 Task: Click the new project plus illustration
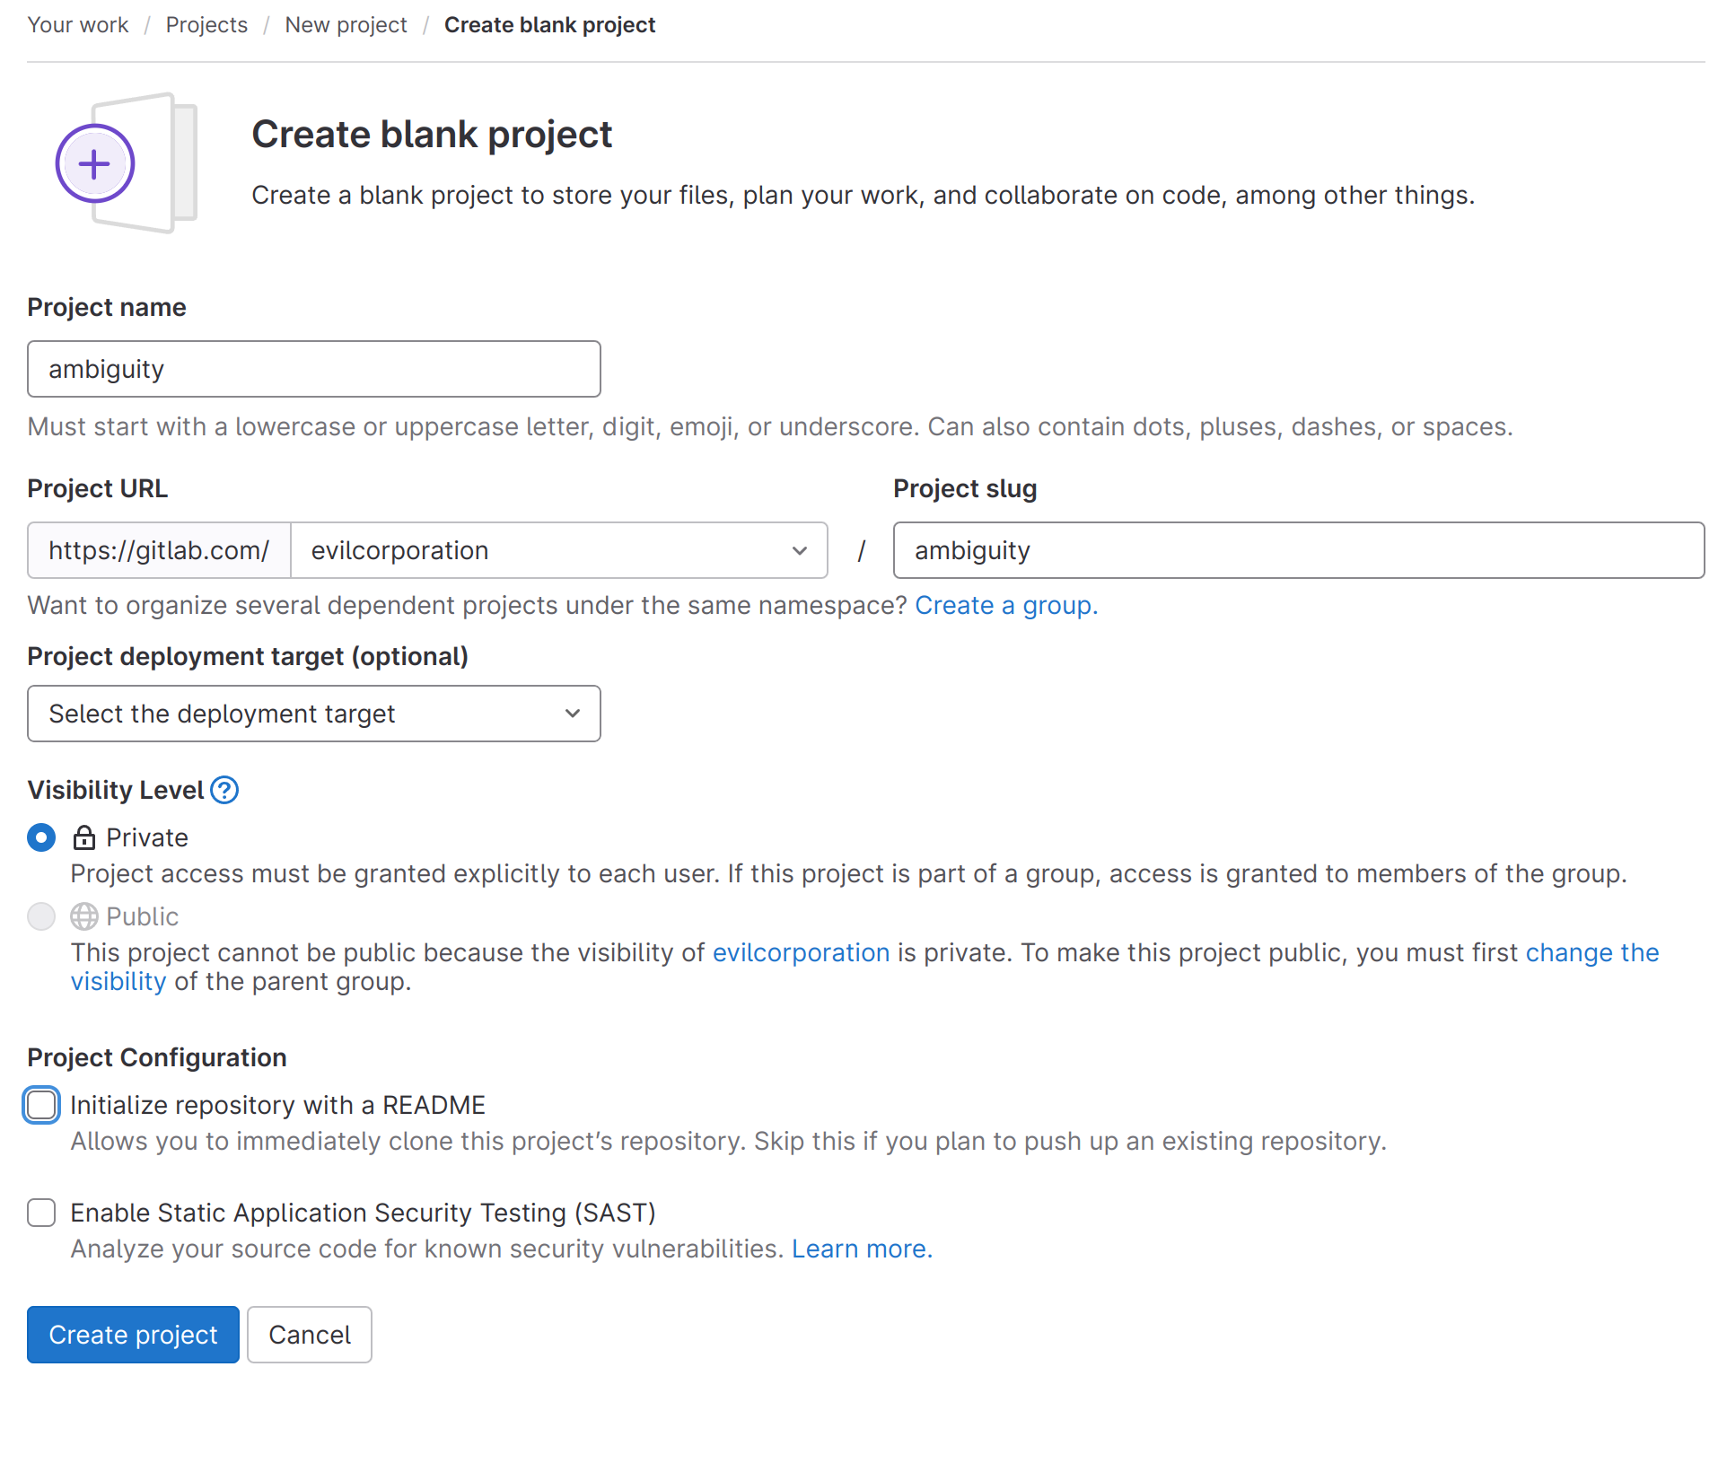click(95, 164)
